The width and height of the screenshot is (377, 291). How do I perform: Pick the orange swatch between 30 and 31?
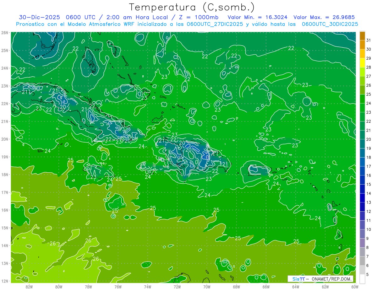[362, 45]
